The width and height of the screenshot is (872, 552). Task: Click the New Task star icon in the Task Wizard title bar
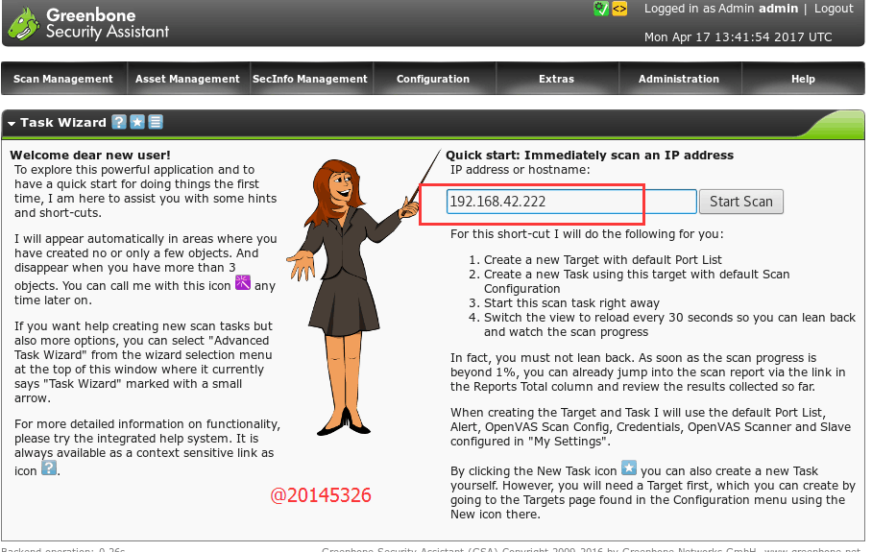(x=137, y=122)
